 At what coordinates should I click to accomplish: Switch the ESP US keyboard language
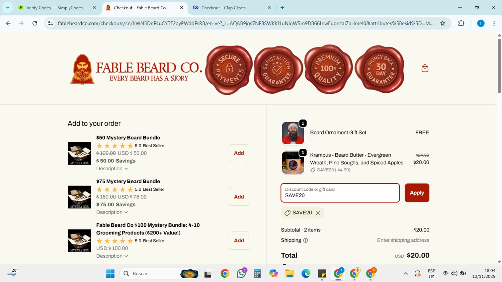coord(431,274)
